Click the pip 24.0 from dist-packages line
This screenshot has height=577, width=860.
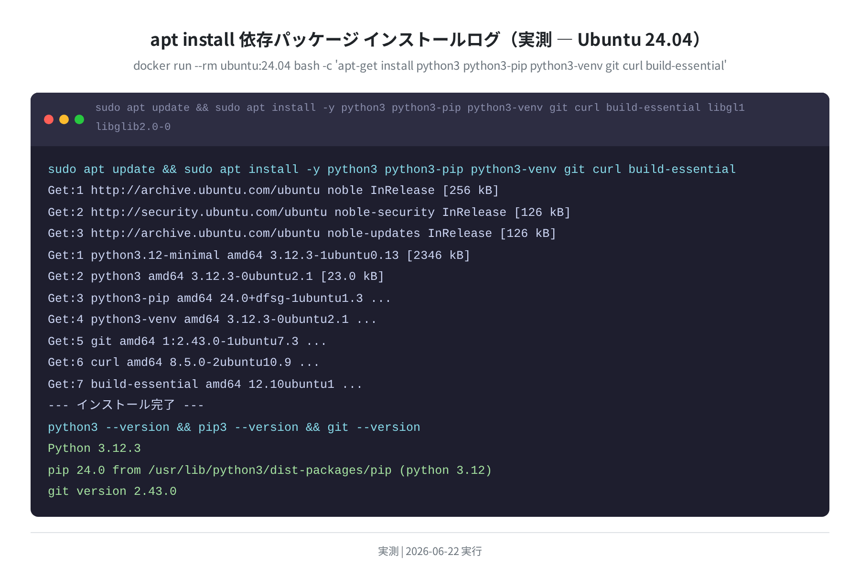tap(270, 470)
